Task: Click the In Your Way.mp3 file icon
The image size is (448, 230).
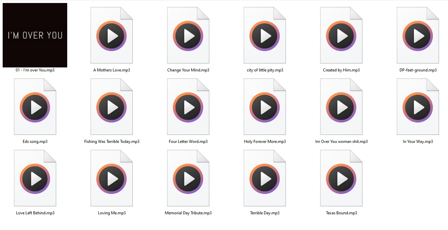Action: pyautogui.click(x=418, y=107)
